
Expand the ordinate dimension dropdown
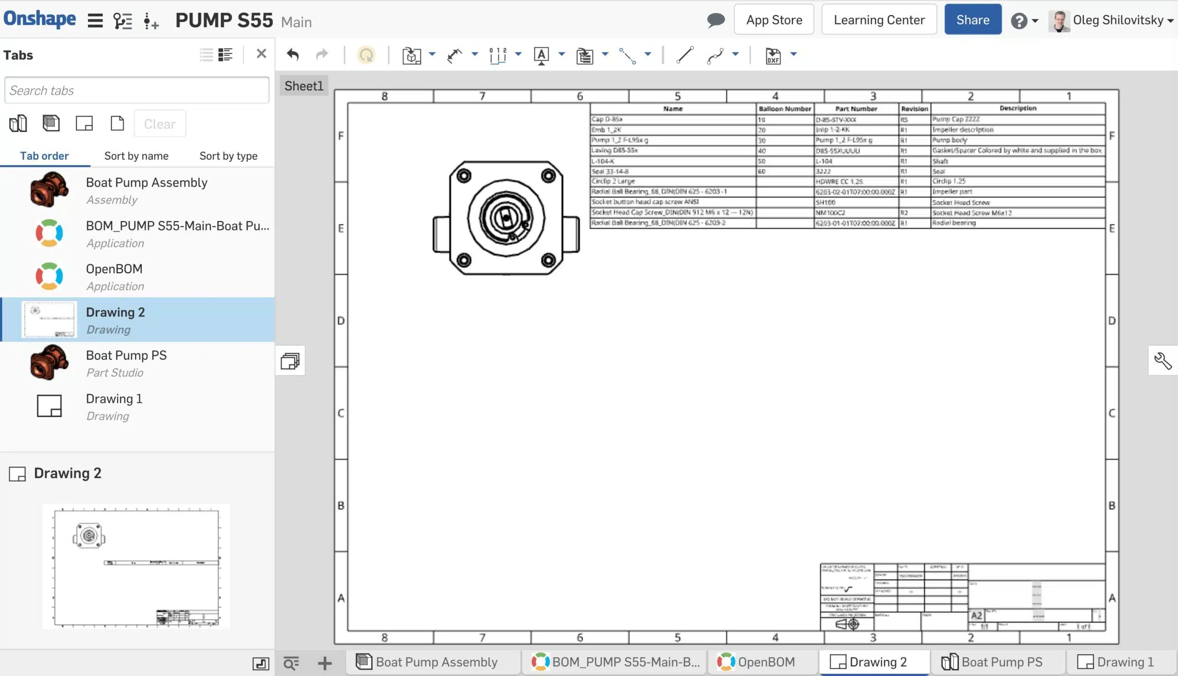(519, 54)
